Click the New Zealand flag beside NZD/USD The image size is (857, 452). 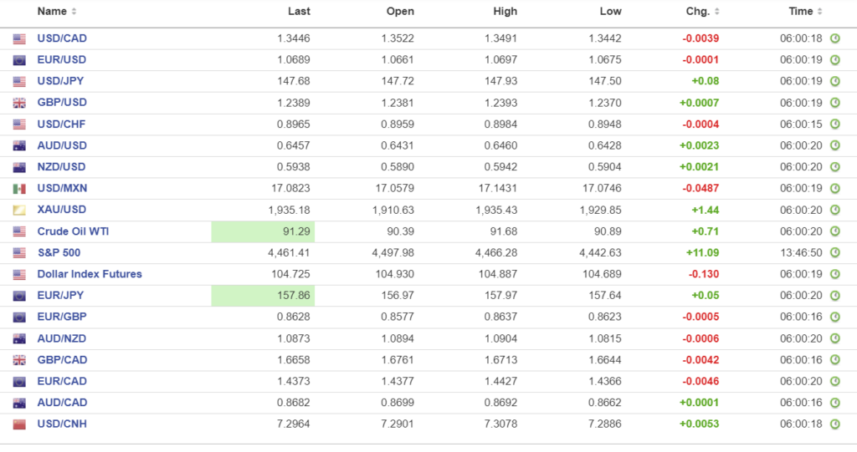[19, 167]
